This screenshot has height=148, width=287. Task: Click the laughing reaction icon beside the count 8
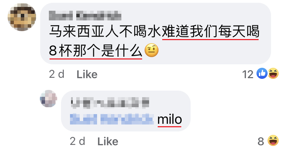pyautogui.click(x=273, y=140)
